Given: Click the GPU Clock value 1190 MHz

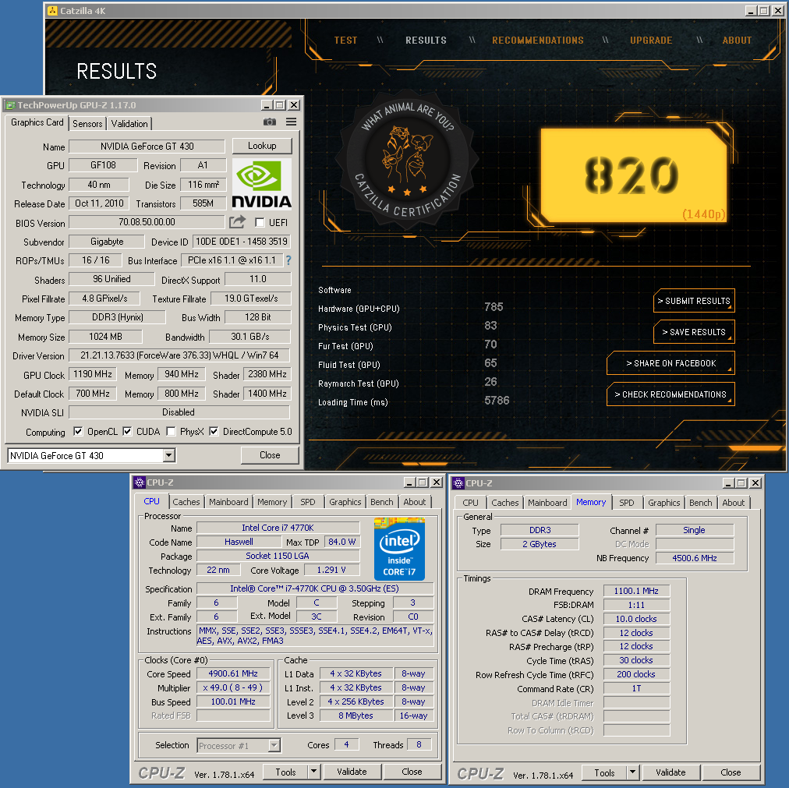Looking at the screenshot, I should pos(93,374).
